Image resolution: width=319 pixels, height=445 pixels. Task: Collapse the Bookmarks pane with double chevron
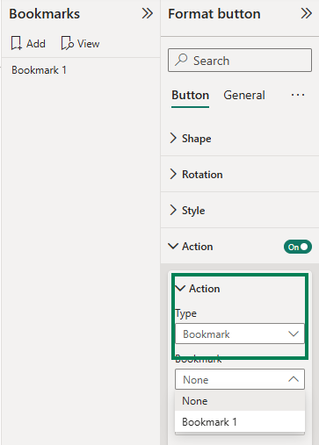coord(147,13)
